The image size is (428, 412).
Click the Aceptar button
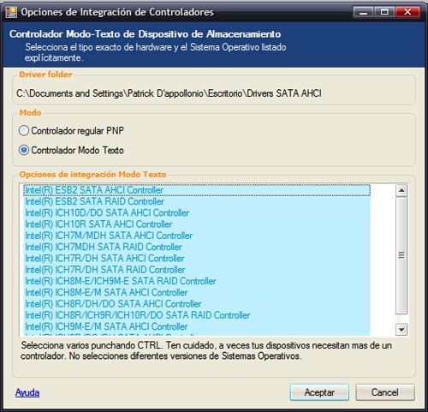319,392
